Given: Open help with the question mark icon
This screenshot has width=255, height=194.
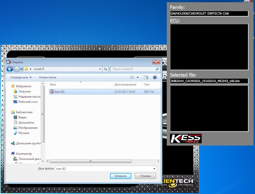Looking at the screenshot, I should coord(155,77).
